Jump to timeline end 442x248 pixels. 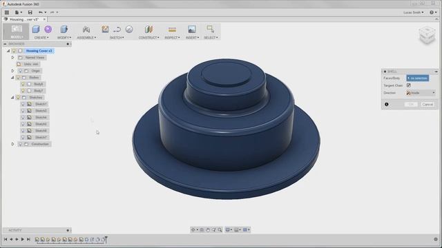coord(28,239)
